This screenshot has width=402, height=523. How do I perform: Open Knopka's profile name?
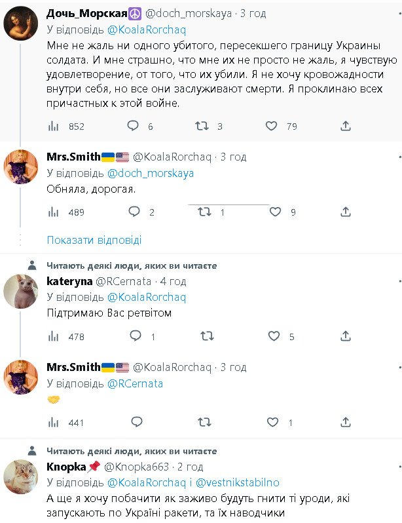(67, 467)
